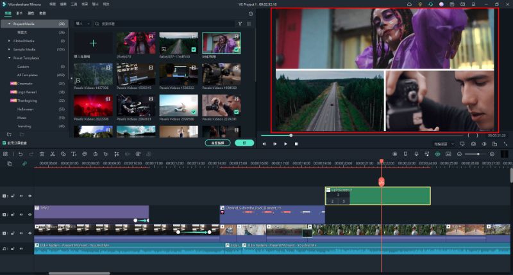Click the save disk icon in title bar
The height and width of the screenshot is (275, 513).
click(452, 4)
